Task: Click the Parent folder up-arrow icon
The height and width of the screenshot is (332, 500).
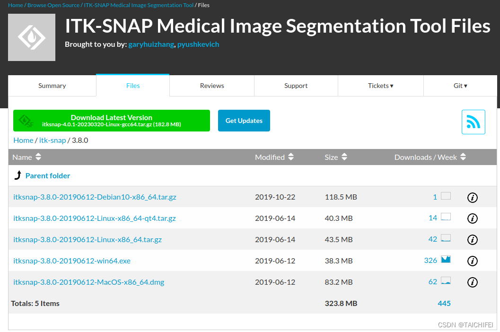Action: [18, 175]
